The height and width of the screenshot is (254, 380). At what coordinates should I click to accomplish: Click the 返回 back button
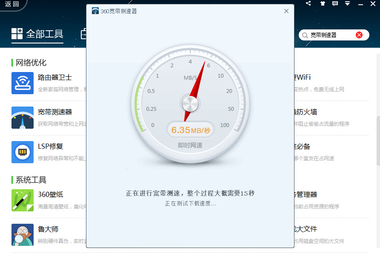pos(11,4)
